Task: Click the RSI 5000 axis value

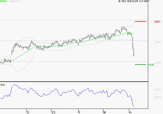Action: (x=158, y=97)
